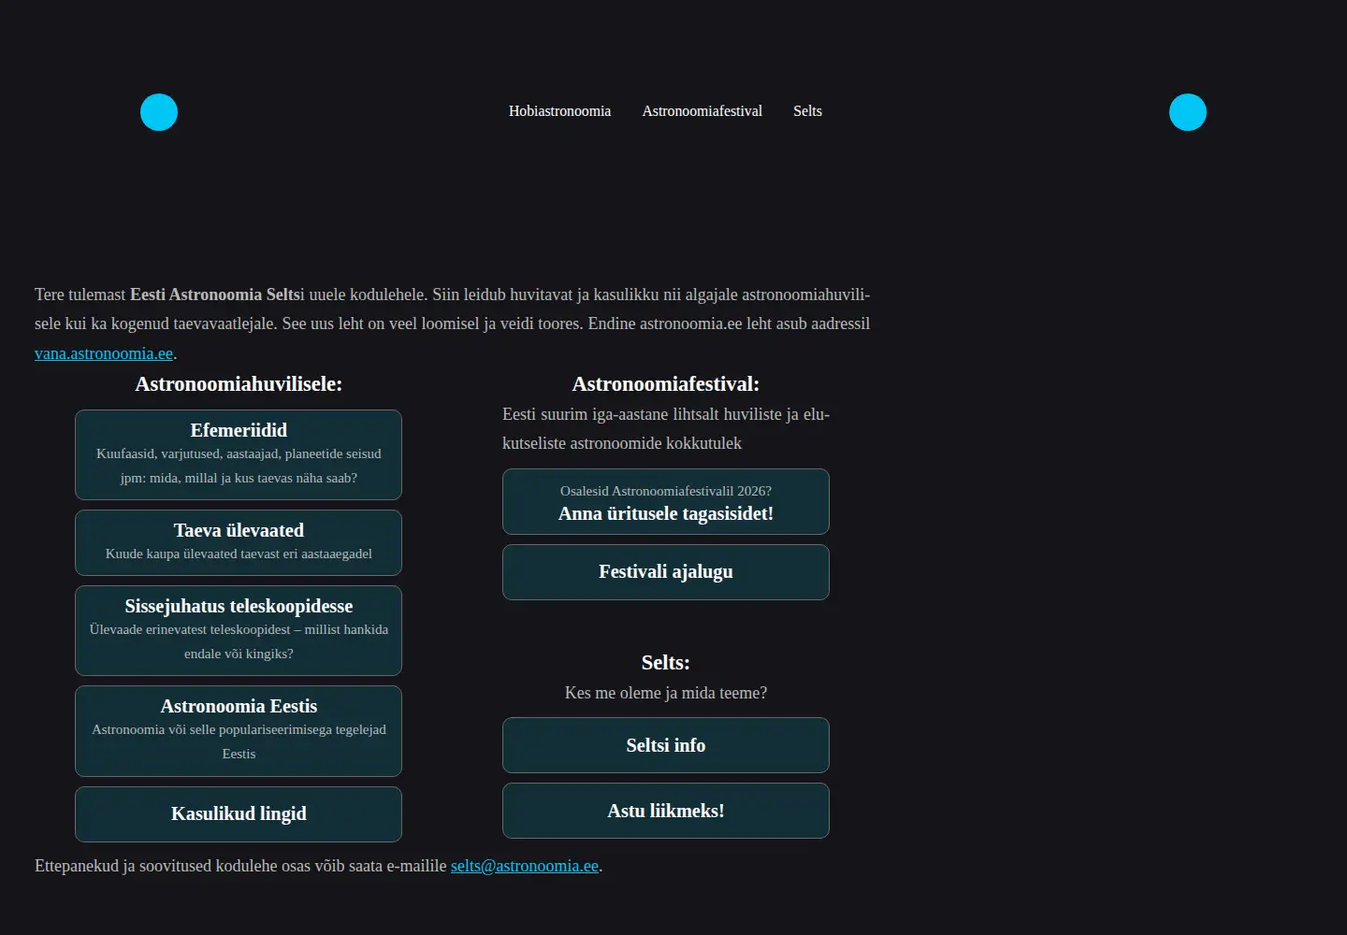This screenshot has width=1347, height=935.
Task: Follow the vana.astronoomia.ee link
Action: point(104,353)
